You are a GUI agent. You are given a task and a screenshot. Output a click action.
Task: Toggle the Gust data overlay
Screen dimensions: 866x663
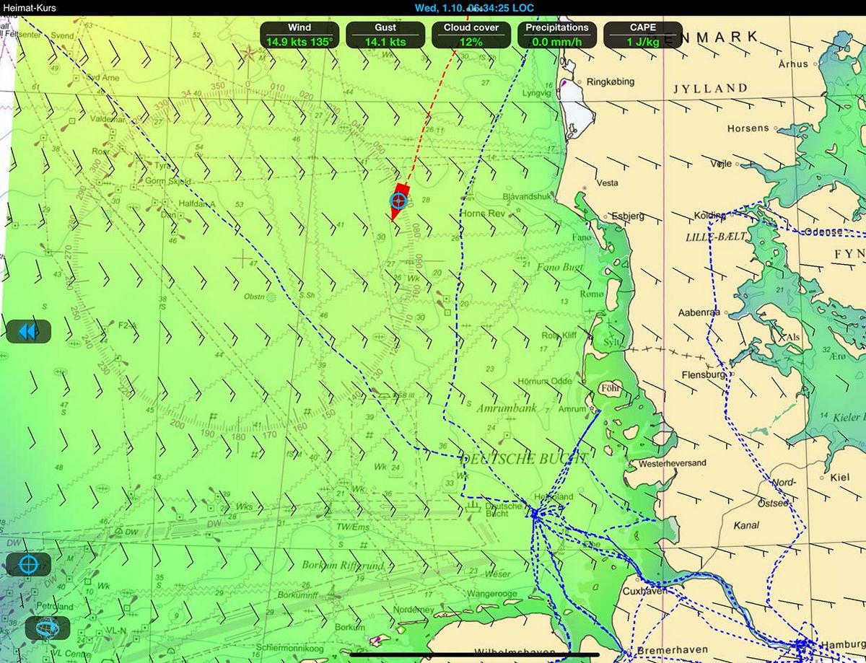pos(385,35)
